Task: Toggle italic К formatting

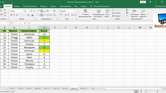Action: 14,15
